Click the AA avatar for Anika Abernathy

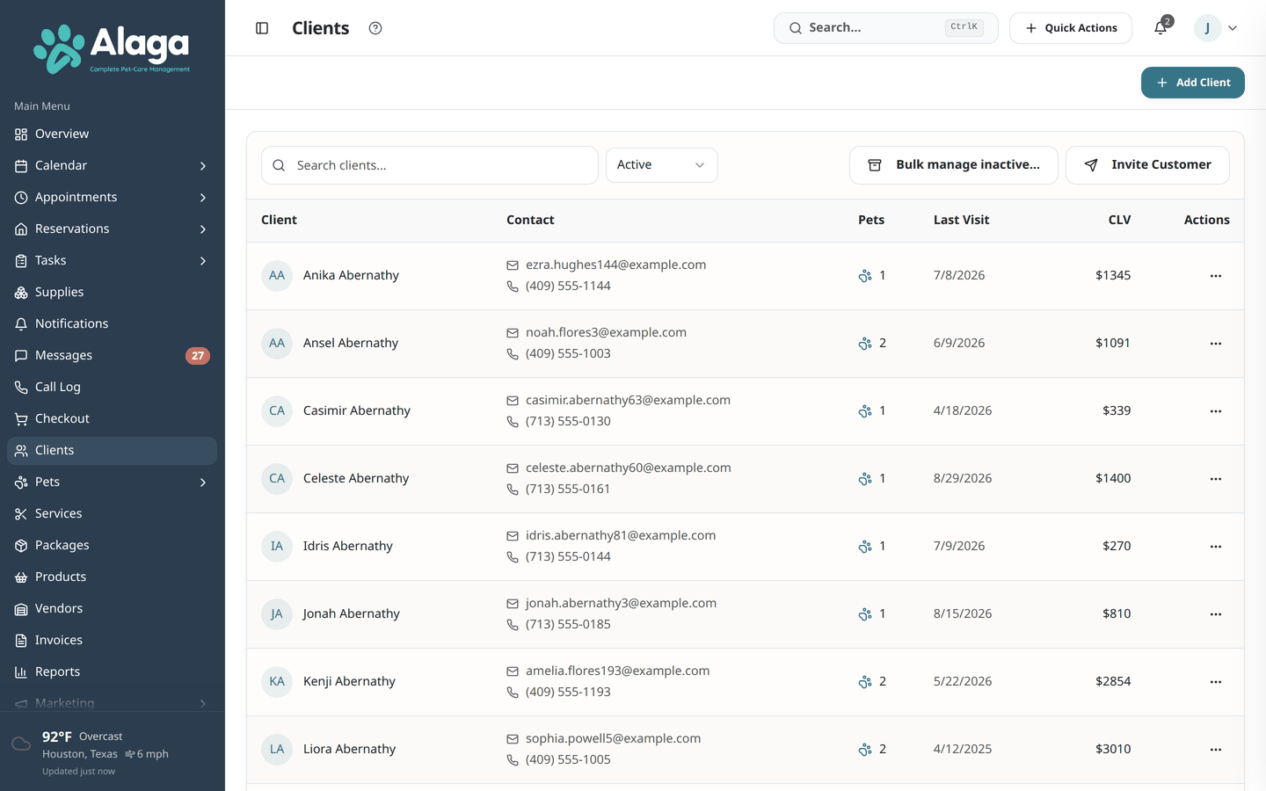click(x=277, y=276)
